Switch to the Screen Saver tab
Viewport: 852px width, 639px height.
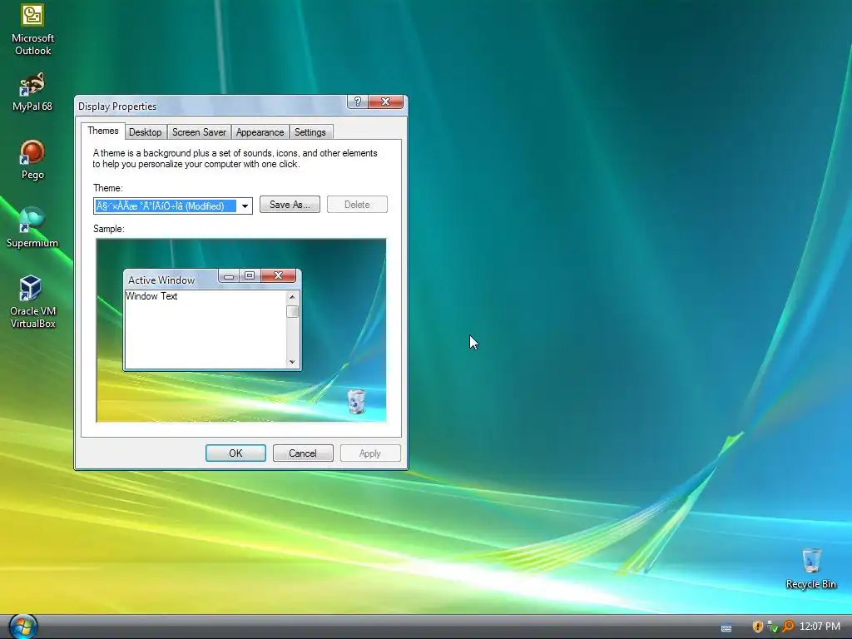(199, 132)
